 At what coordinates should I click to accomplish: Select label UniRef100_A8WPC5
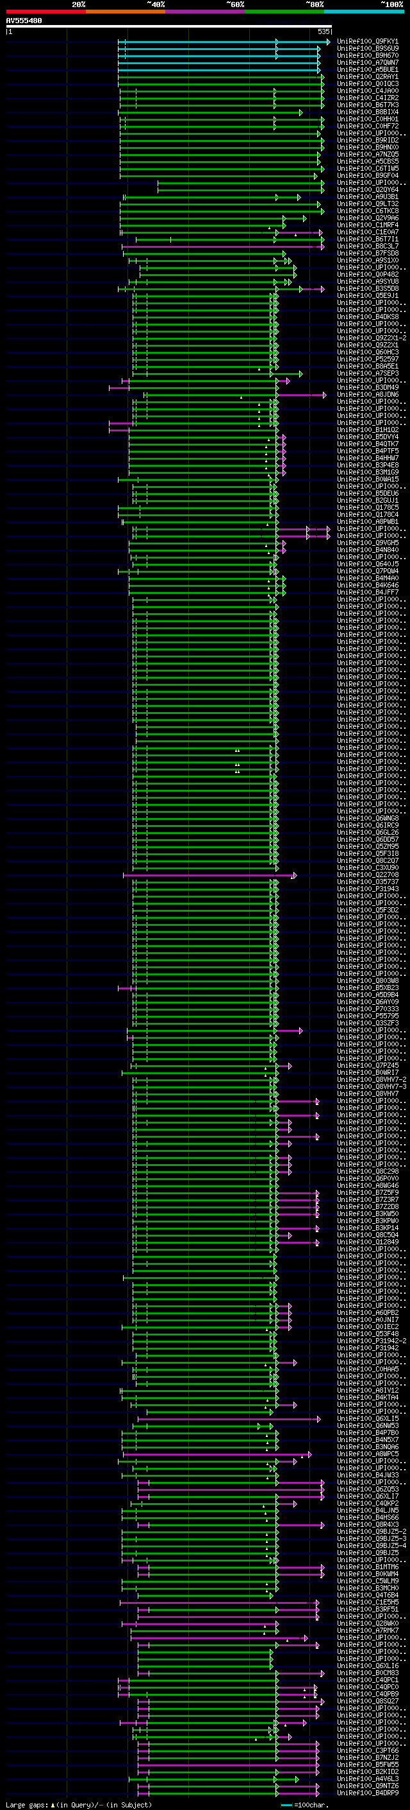(367, 1454)
